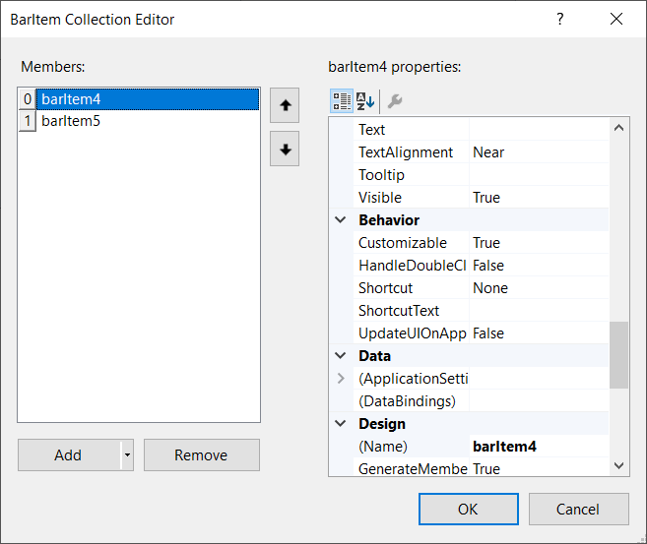Click the property grid scroll up arrow
The height and width of the screenshot is (544, 647).
618,128
